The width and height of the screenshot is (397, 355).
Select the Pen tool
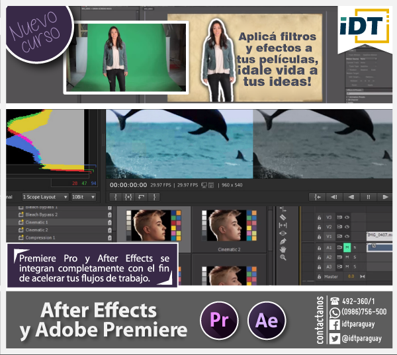[x=283, y=241]
